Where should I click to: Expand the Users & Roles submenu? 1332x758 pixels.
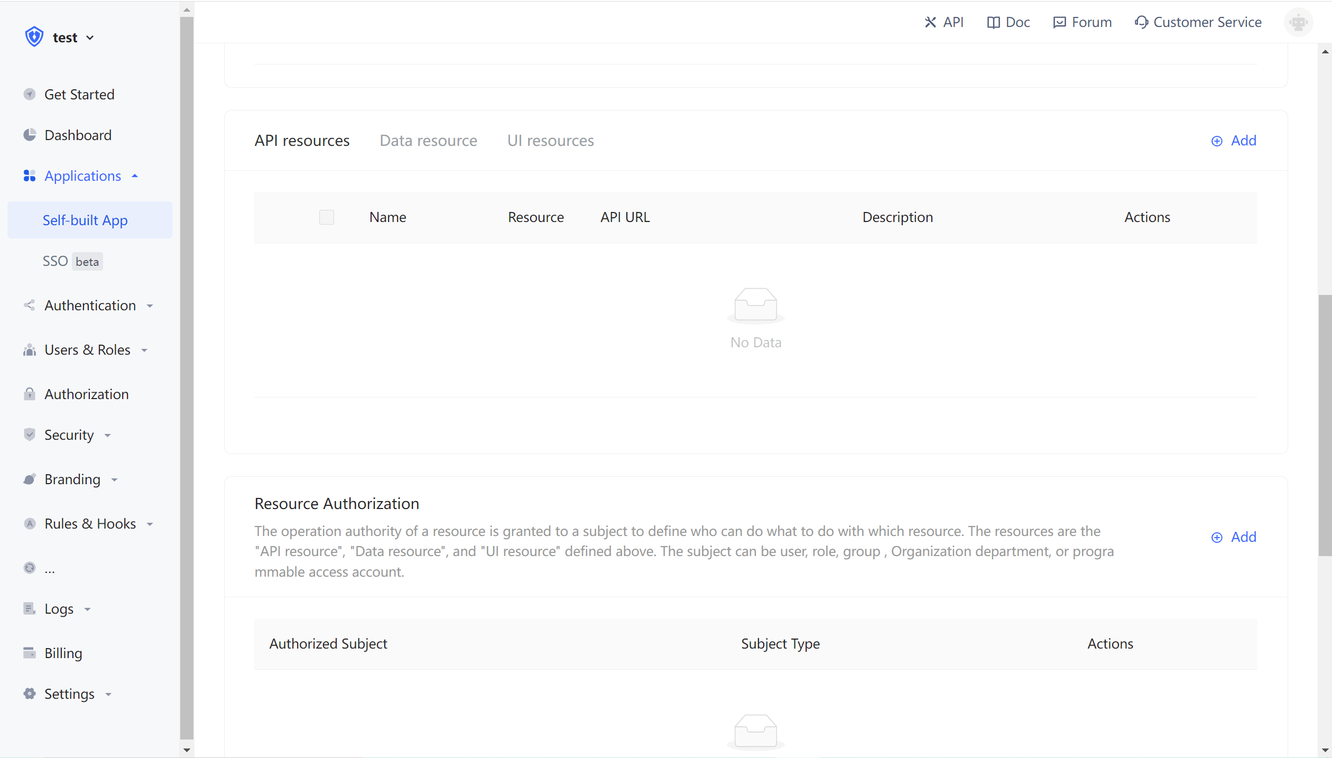pos(87,350)
